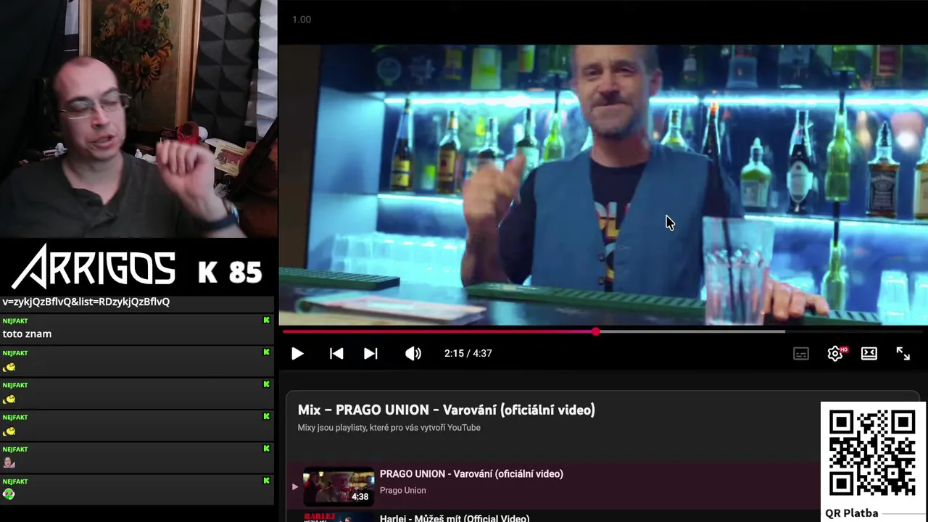Click the Mix – PRAGO UNION playlist heading
This screenshot has height=522, width=928.
point(446,410)
